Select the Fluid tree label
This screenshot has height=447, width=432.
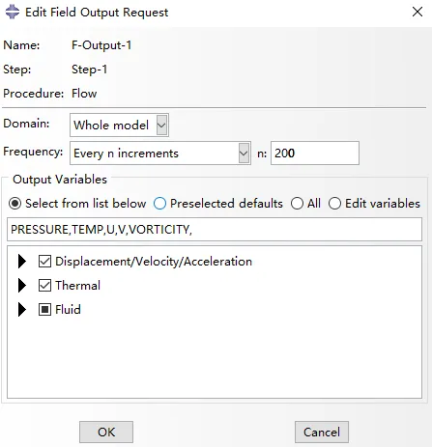coord(68,310)
